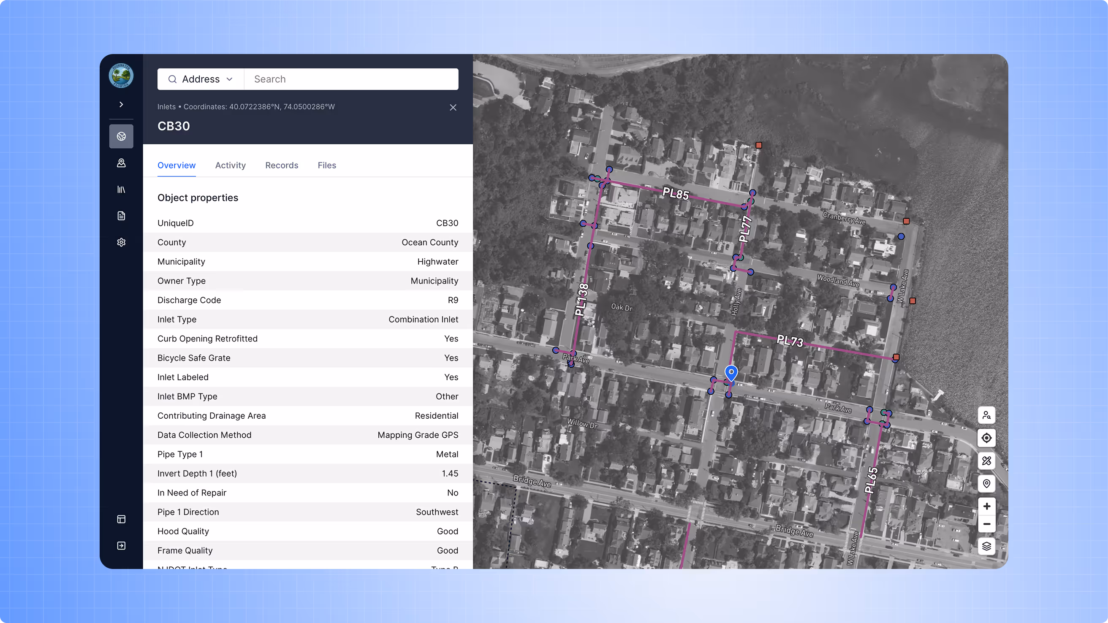Open the Address search type dropdown
Image resolution: width=1108 pixels, height=623 pixels.
pyautogui.click(x=201, y=79)
